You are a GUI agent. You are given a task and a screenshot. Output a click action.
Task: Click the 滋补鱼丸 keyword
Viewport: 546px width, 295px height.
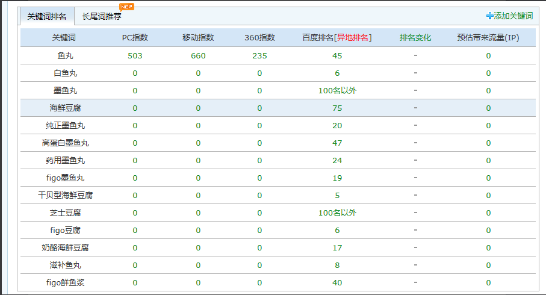pos(64,265)
